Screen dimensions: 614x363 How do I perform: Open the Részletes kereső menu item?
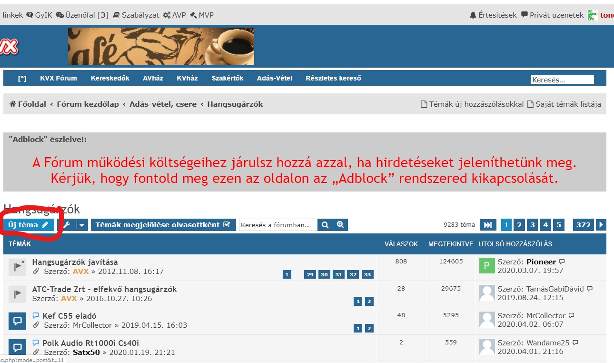coord(333,78)
